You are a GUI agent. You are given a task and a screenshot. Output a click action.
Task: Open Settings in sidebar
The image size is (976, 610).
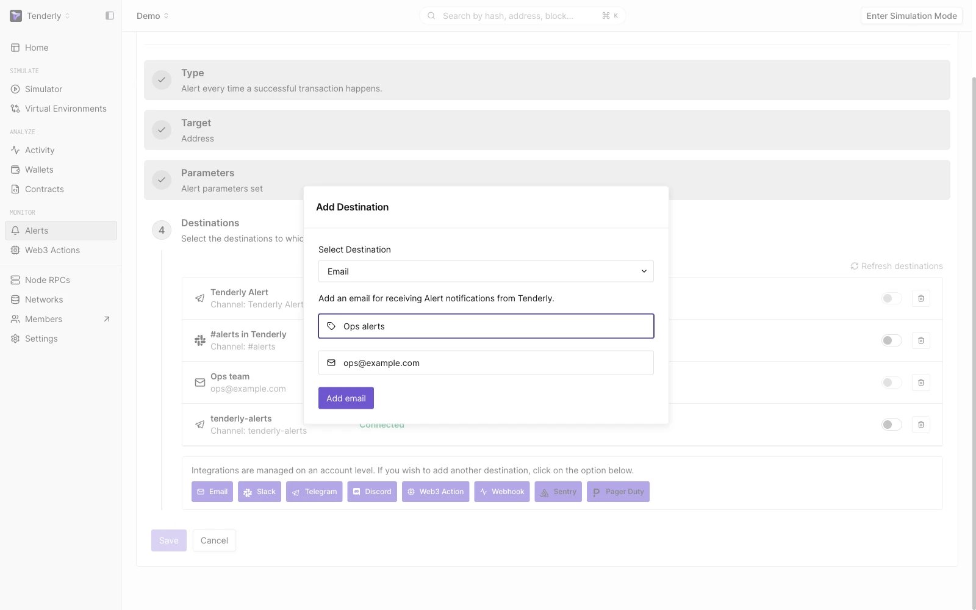tap(61, 339)
